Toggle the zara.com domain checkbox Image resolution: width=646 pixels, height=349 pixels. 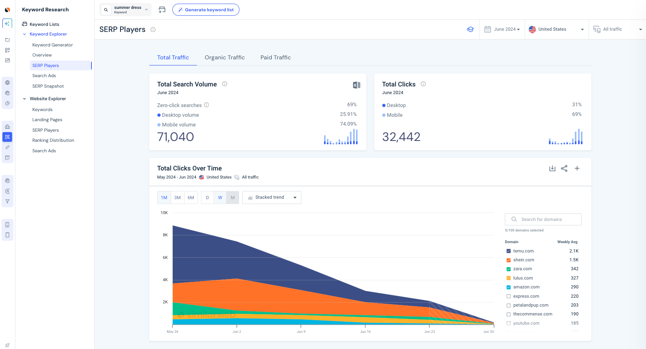508,269
